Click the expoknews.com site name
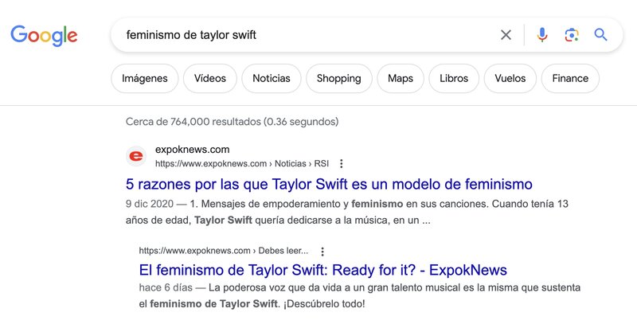Image resolution: width=637 pixels, height=328 pixels. pyautogui.click(x=192, y=150)
